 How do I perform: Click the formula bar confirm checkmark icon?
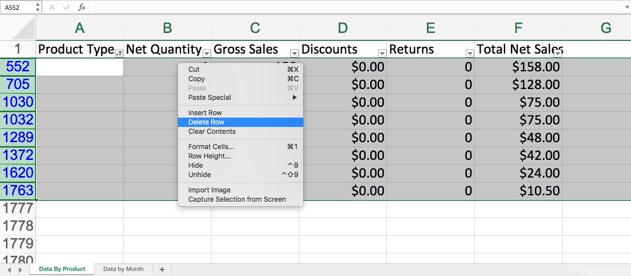pyautogui.click(x=67, y=7)
